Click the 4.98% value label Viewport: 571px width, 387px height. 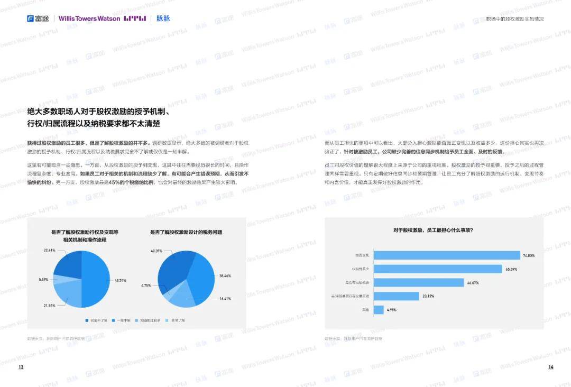click(x=391, y=310)
